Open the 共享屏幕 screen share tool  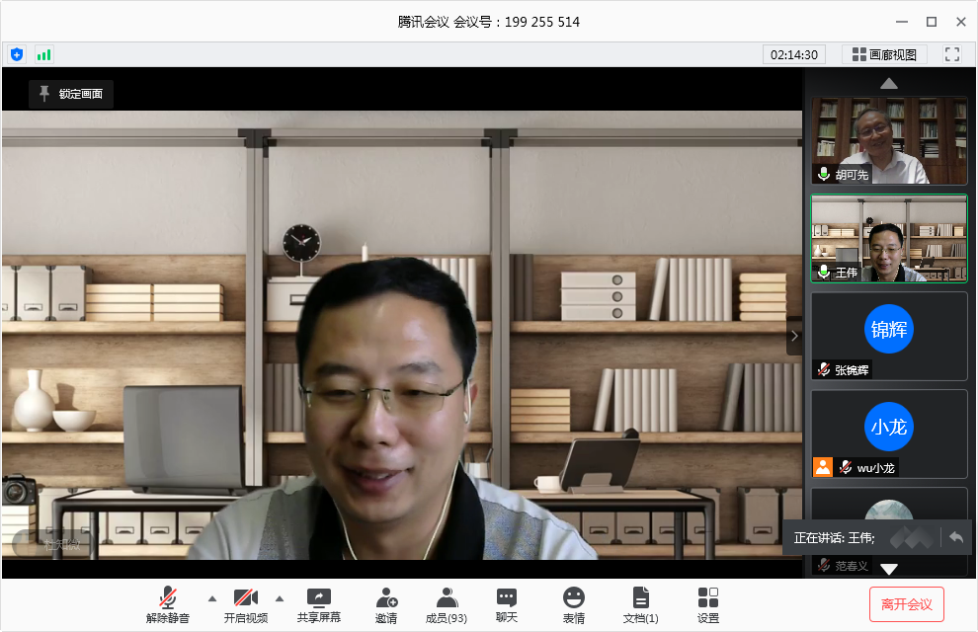318,604
